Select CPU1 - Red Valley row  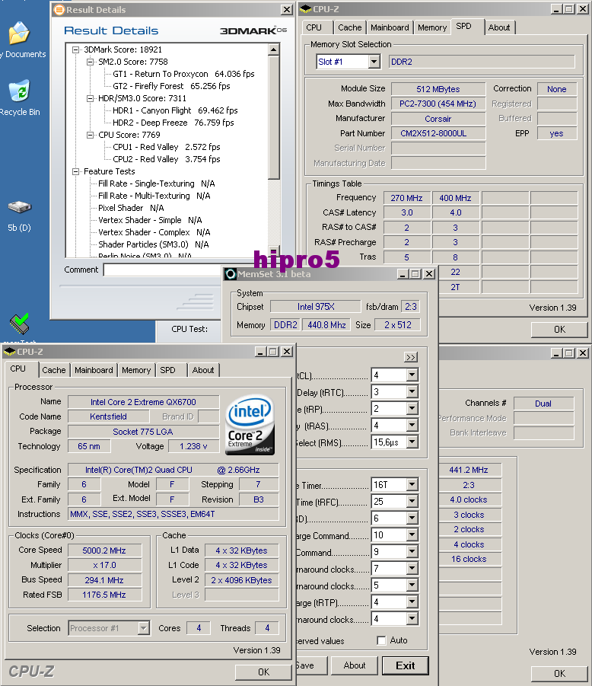pyautogui.click(x=167, y=147)
